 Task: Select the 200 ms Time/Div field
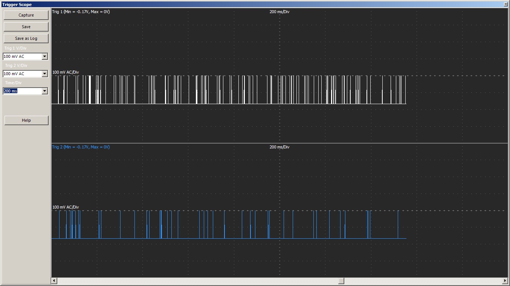tap(22, 91)
